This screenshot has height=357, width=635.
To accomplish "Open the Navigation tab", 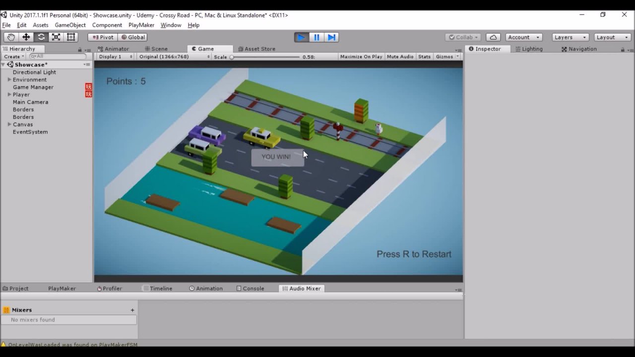I will tap(579, 49).
